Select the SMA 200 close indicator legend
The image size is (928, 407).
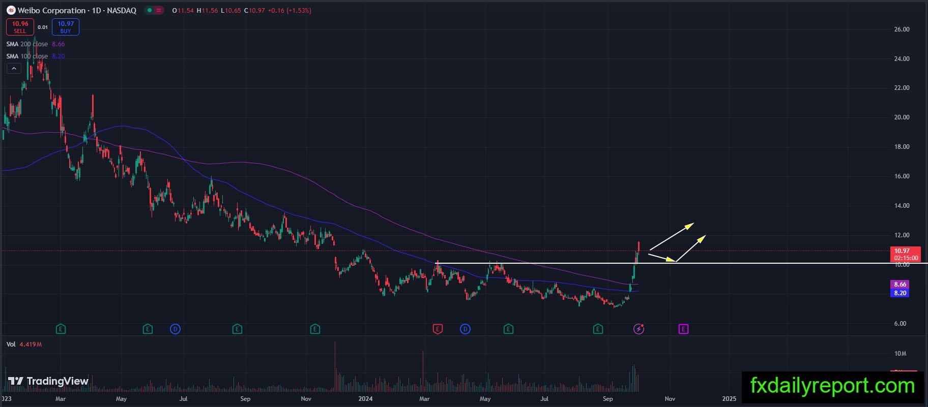36,44
